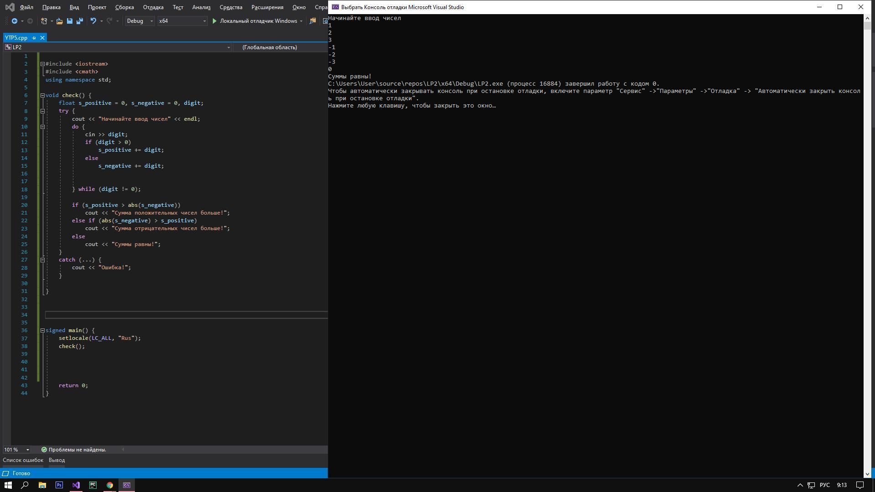This screenshot has width=875, height=492.
Task: Expand the 101 % zoom level dropdown
Action: coord(27,450)
